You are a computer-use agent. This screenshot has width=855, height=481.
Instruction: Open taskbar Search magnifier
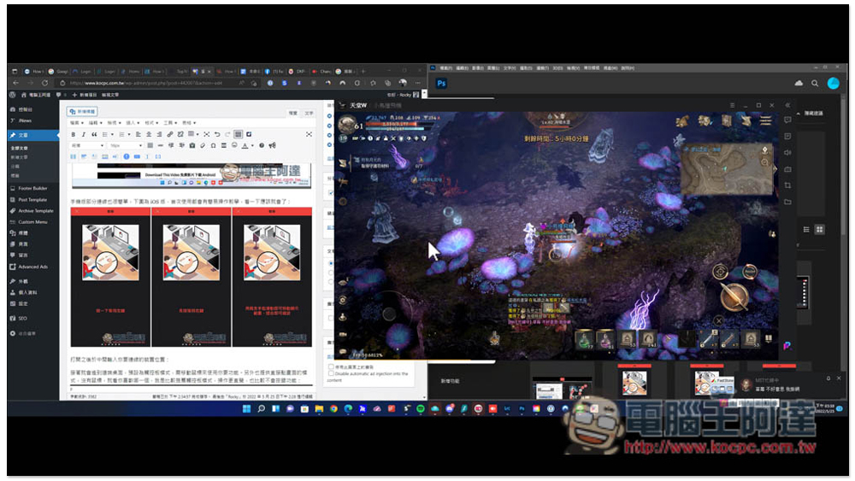(x=261, y=408)
